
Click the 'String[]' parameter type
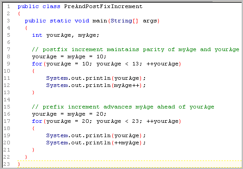tap(124, 21)
